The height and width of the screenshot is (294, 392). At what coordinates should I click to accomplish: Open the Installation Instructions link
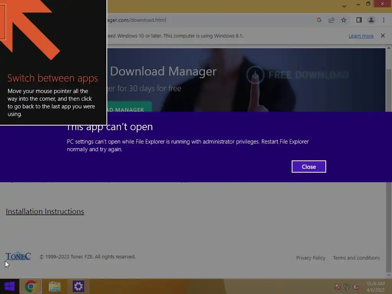[45, 211]
